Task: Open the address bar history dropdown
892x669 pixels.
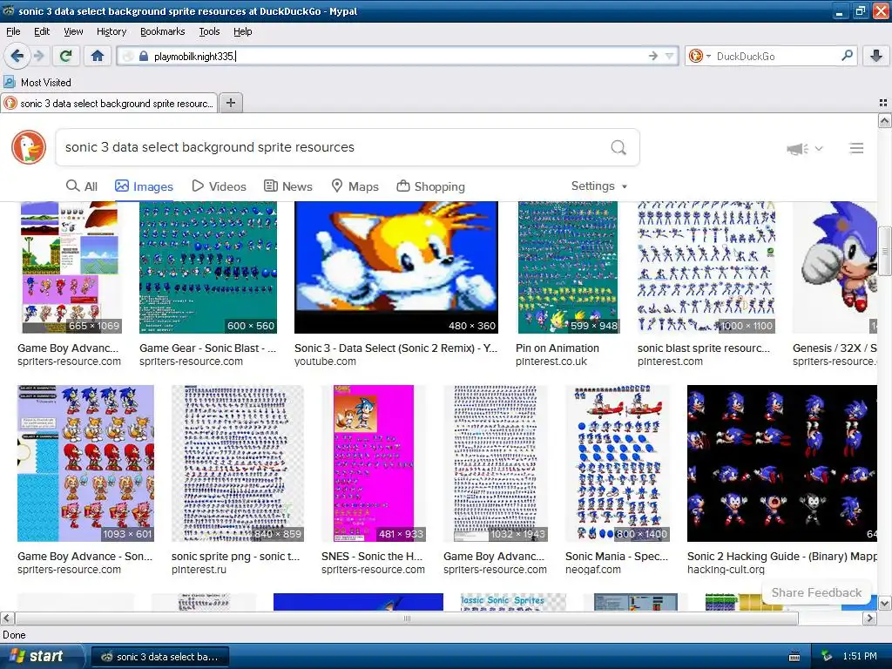Action: tap(670, 56)
